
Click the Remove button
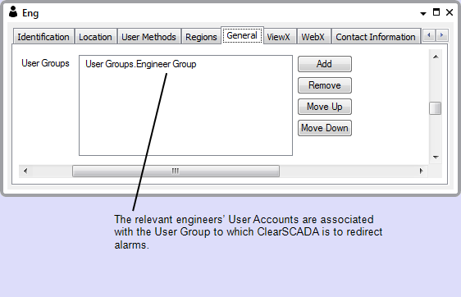(325, 85)
